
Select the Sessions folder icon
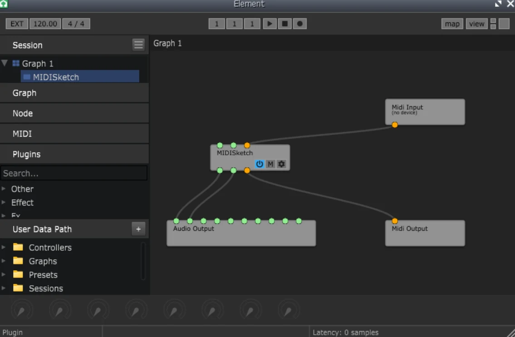point(18,288)
